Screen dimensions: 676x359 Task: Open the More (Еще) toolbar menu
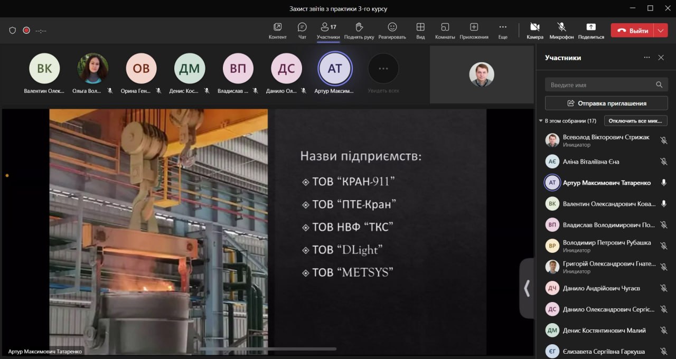click(x=502, y=30)
